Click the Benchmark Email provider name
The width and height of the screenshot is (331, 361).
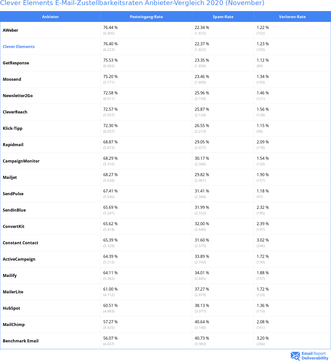[21, 341]
